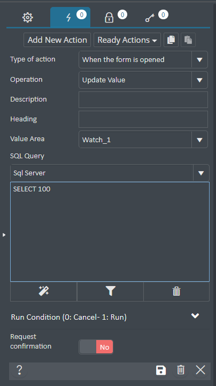Open the gear settings tab

pyautogui.click(x=28, y=18)
